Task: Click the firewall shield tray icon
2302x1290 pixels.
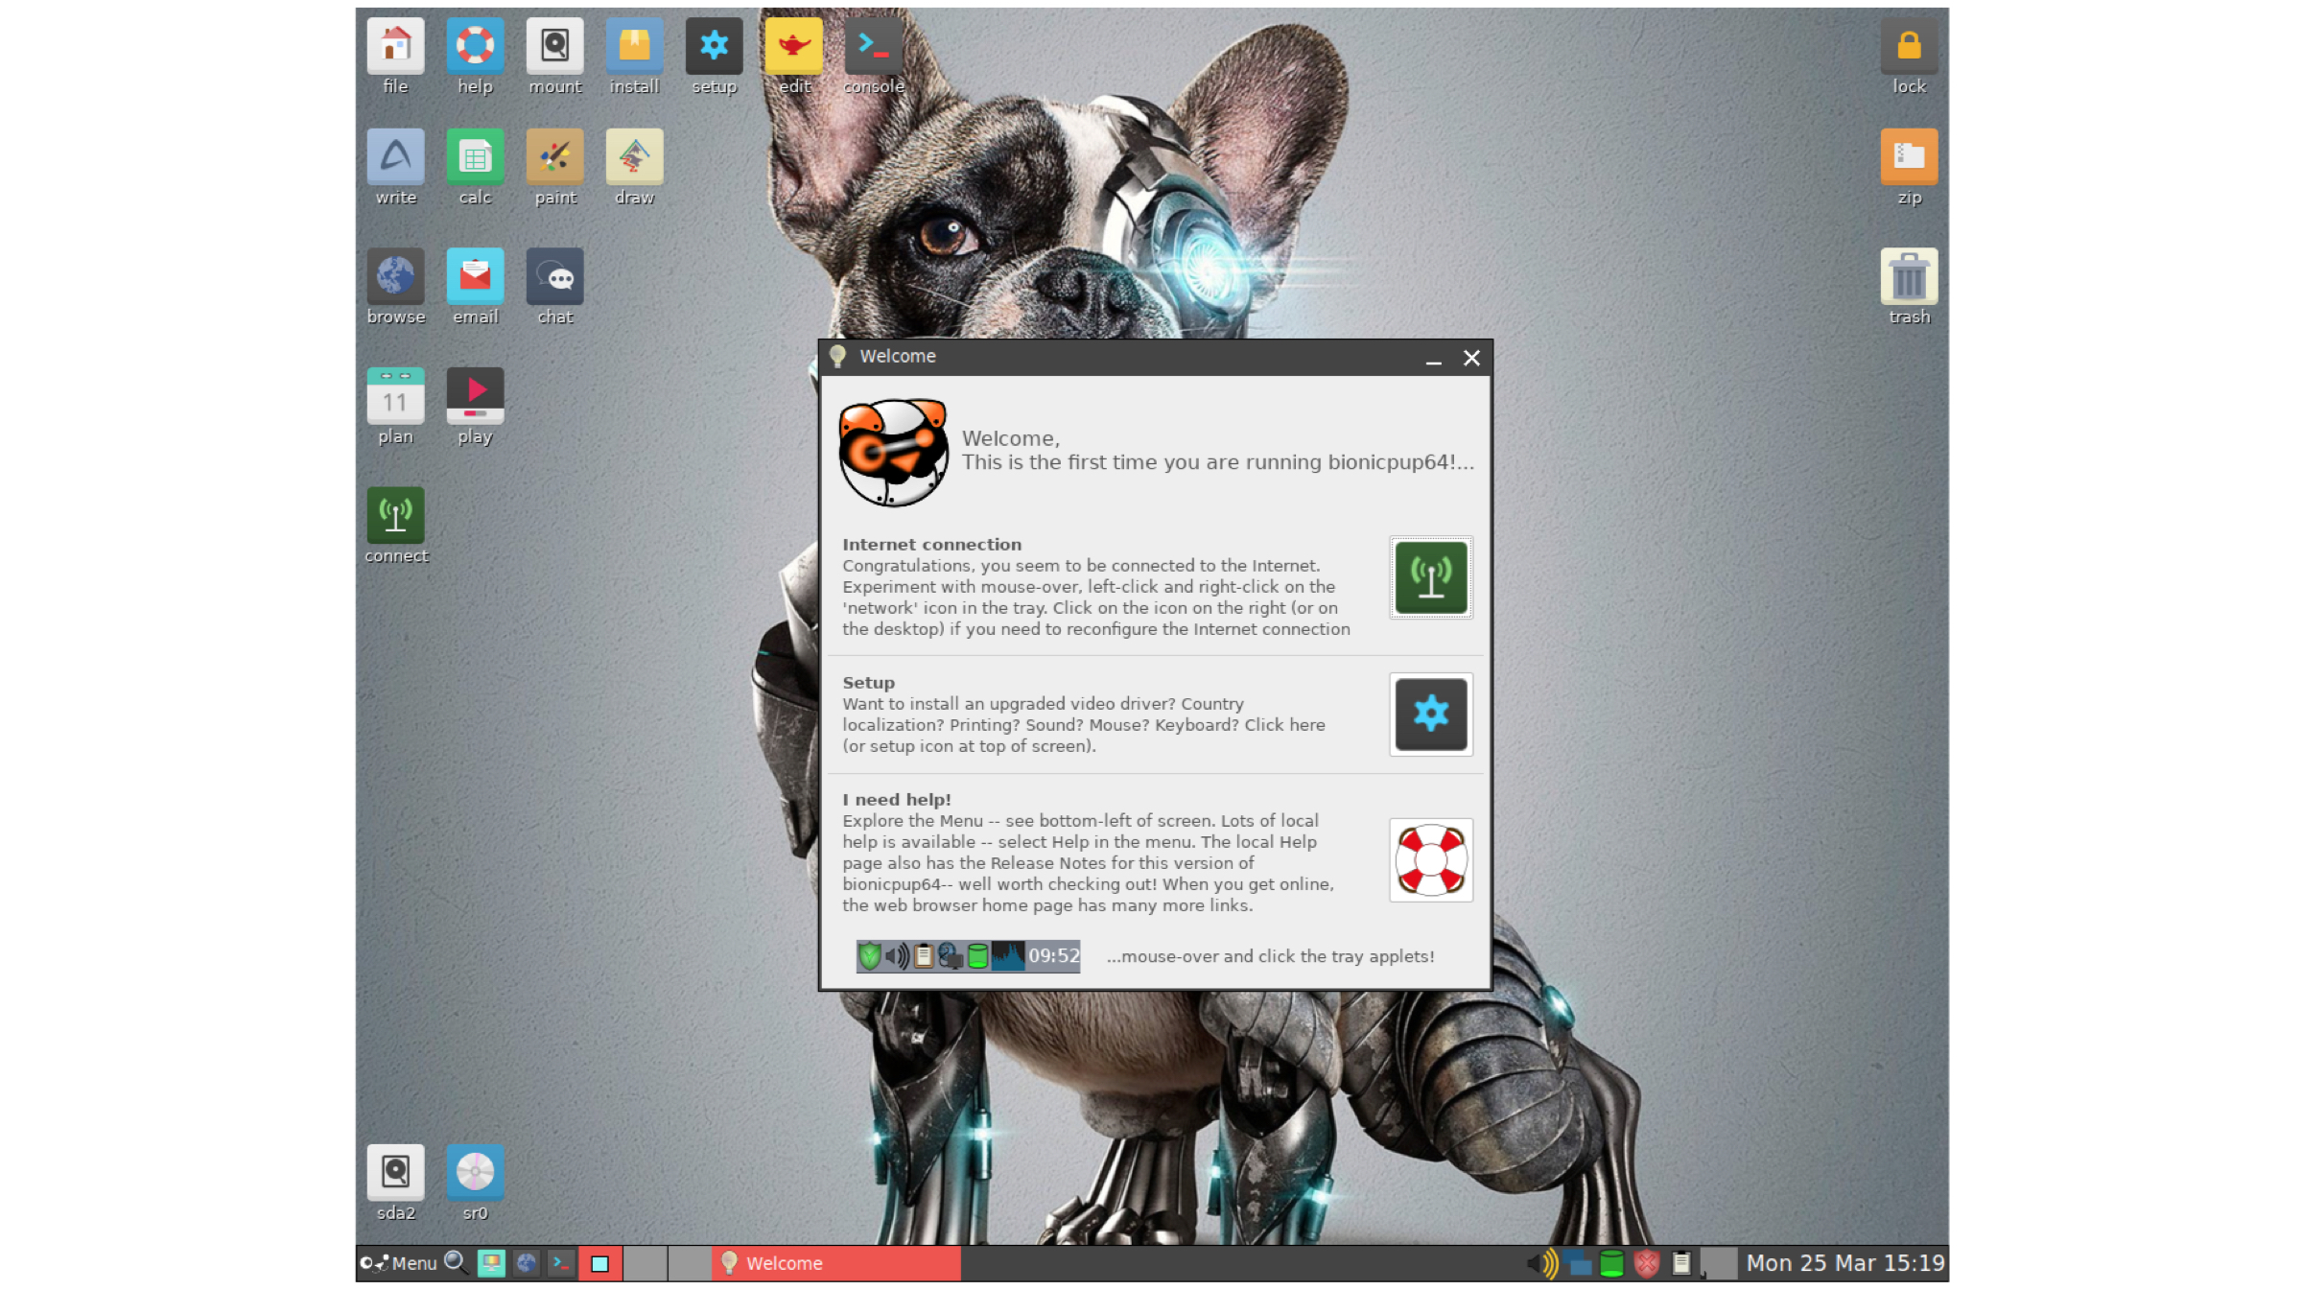Action: click(1646, 1263)
